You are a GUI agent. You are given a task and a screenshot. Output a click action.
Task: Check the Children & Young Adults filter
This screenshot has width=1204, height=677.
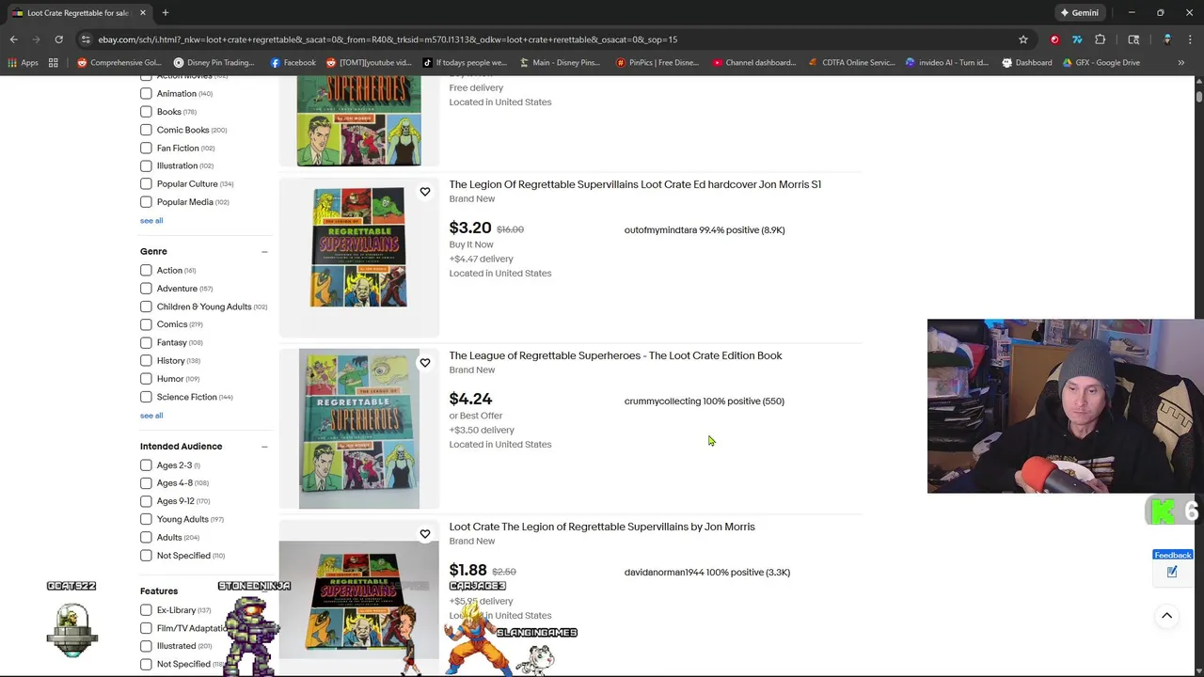pyautogui.click(x=146, y=307)
